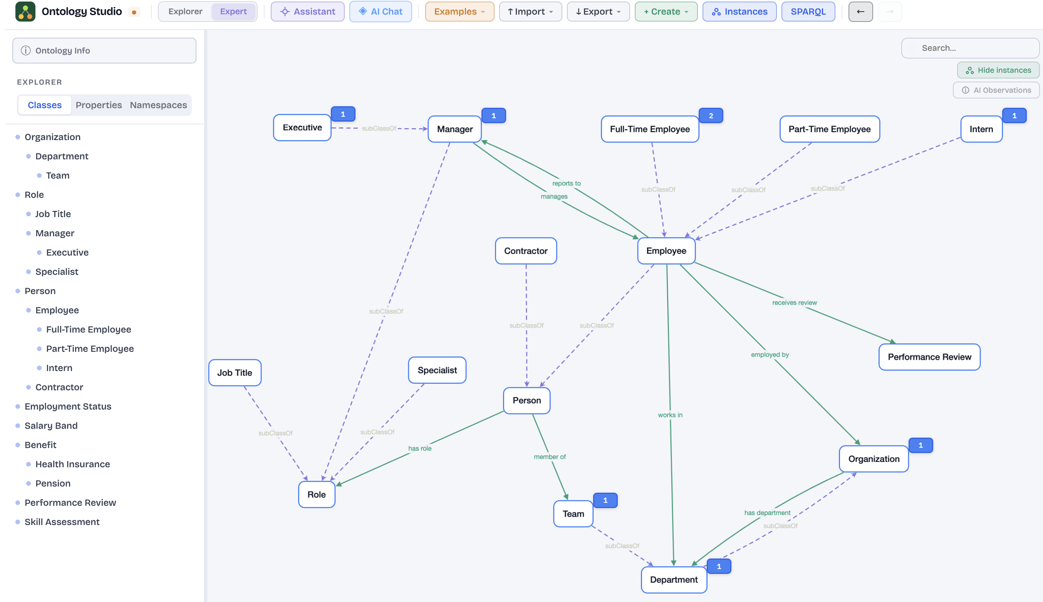Click the Manager node in the graph
This screenshot has height=602, width=1043.
point(455,129)
